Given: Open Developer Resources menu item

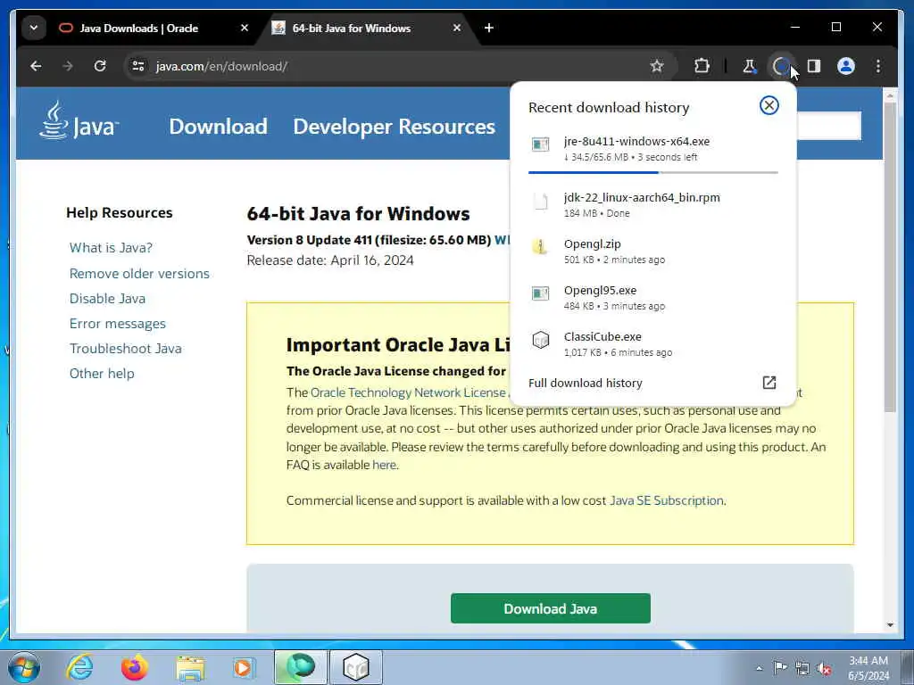Looking at the screenshot, I should (x=394, y=127).
